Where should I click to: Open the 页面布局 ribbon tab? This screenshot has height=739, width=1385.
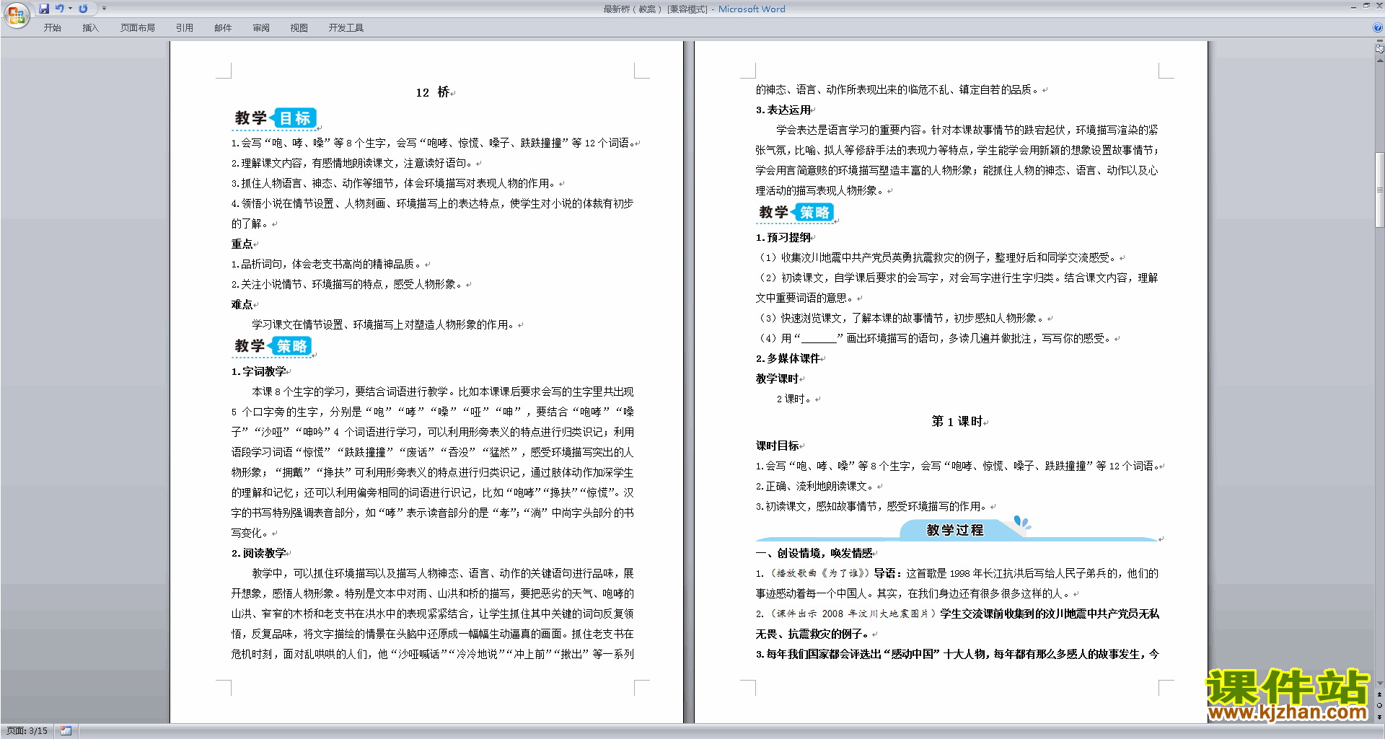138,28
